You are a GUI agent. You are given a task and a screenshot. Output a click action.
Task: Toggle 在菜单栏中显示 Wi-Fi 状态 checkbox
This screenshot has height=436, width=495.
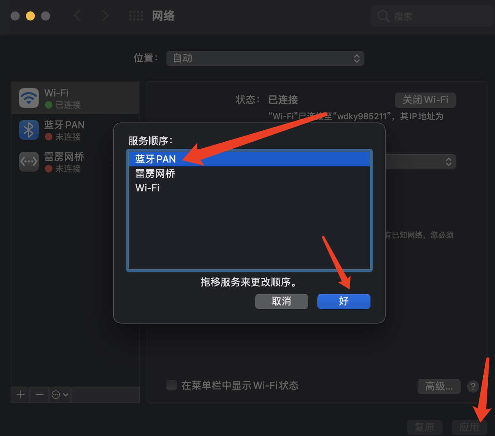(172, 385)
